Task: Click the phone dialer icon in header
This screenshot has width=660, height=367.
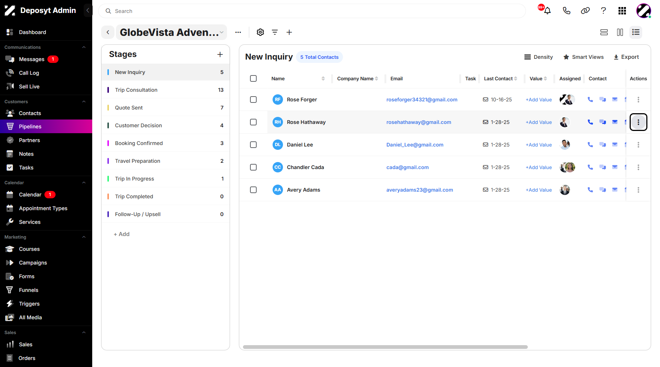Action: [x=566, y=11]
